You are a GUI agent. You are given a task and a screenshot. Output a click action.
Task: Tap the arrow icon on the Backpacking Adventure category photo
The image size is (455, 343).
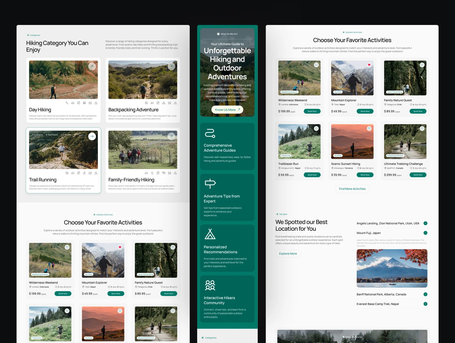tap(171, 66)
